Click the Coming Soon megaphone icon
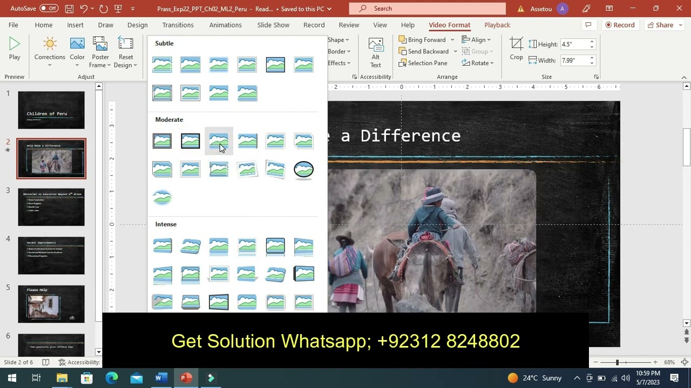This screenshot has width=691, height=388. coord(586,9)
